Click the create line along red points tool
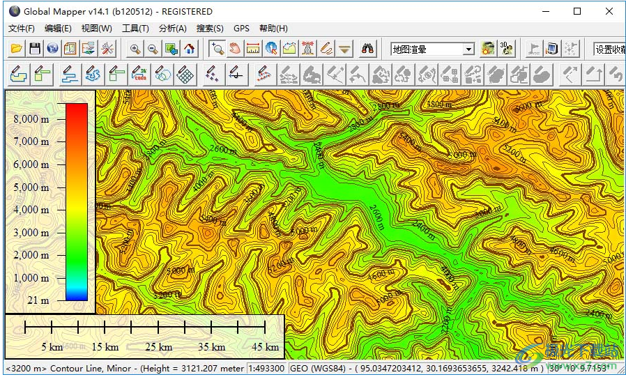The width and height of the screenshot is (626, 377). [264, 74]
